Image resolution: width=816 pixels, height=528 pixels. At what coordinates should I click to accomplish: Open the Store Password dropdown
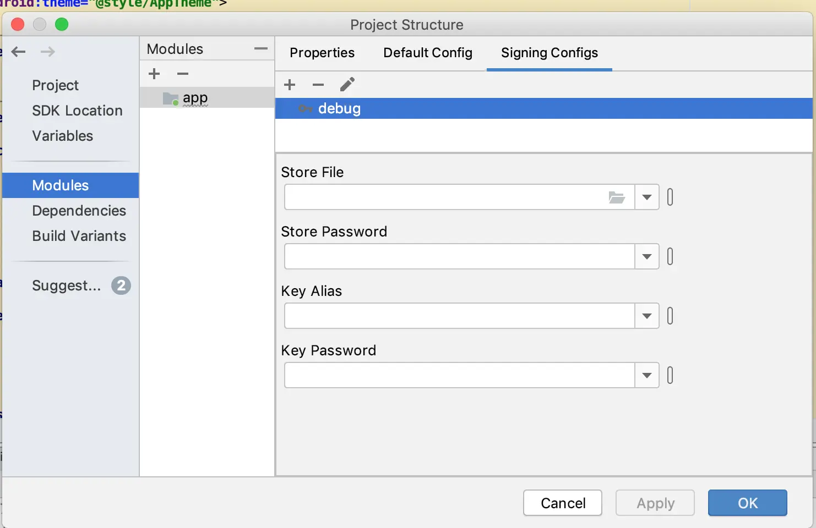pyautogui.click(x=647, y=257)
